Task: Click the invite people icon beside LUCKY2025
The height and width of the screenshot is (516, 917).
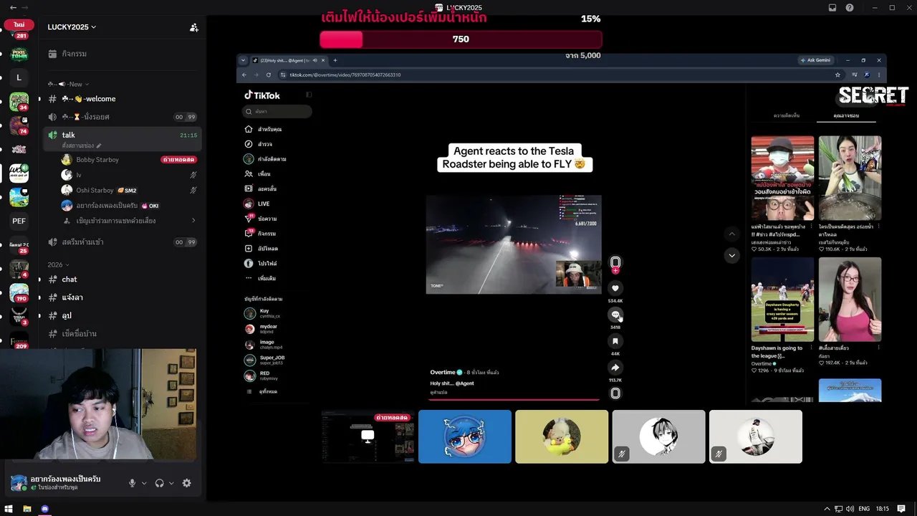Action: pos(193,27)
